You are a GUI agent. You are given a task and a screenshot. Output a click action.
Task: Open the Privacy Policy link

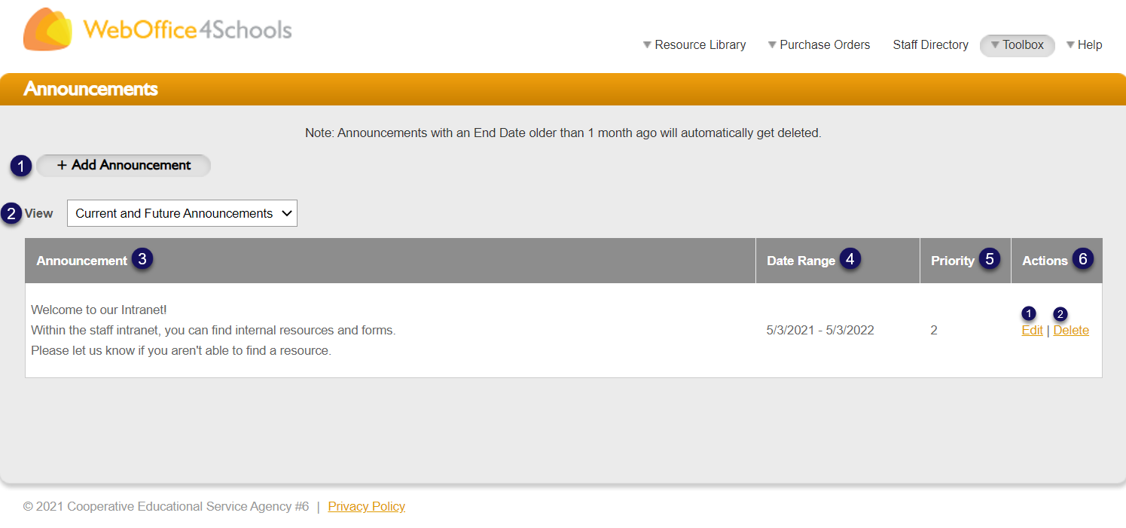pyautogui.click(x=366, y=507)
